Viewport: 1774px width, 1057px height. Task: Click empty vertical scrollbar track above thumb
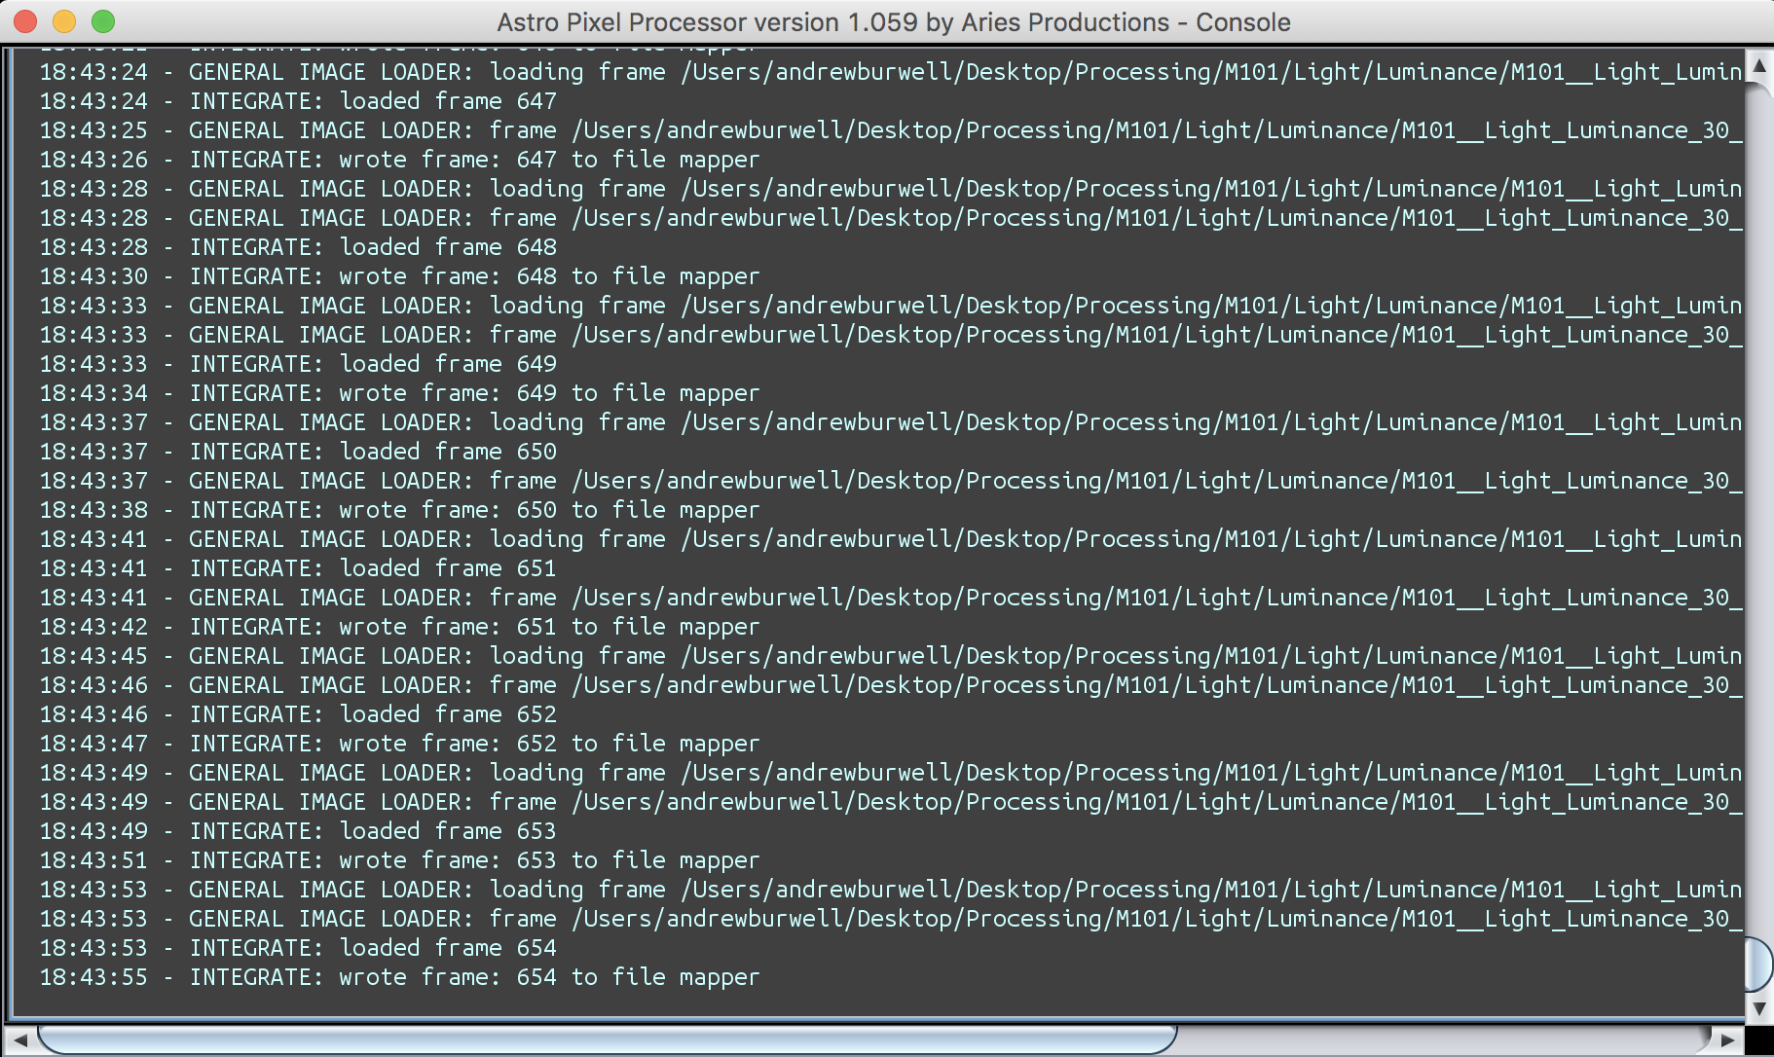pos(1758,487)
